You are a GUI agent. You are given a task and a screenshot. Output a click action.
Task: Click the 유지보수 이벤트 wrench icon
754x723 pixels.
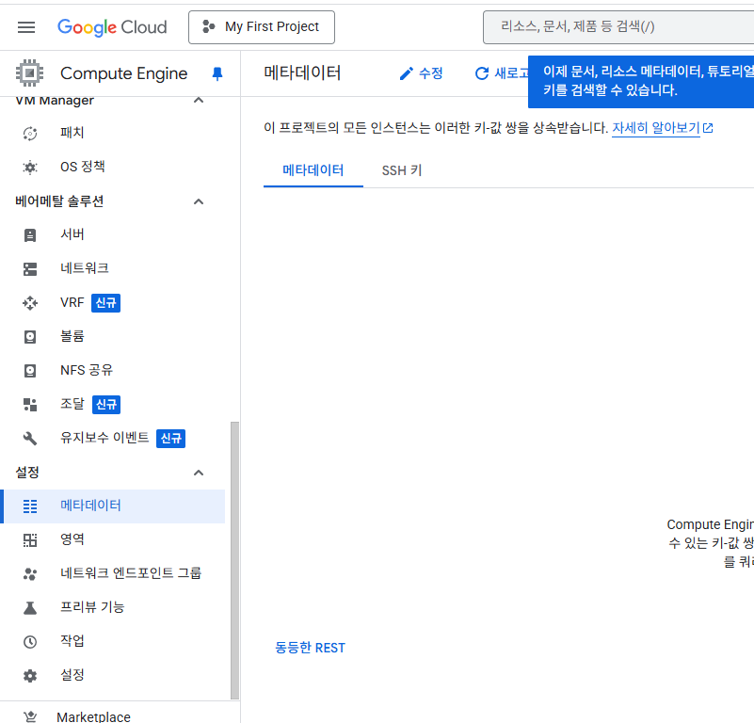(30, 439)
